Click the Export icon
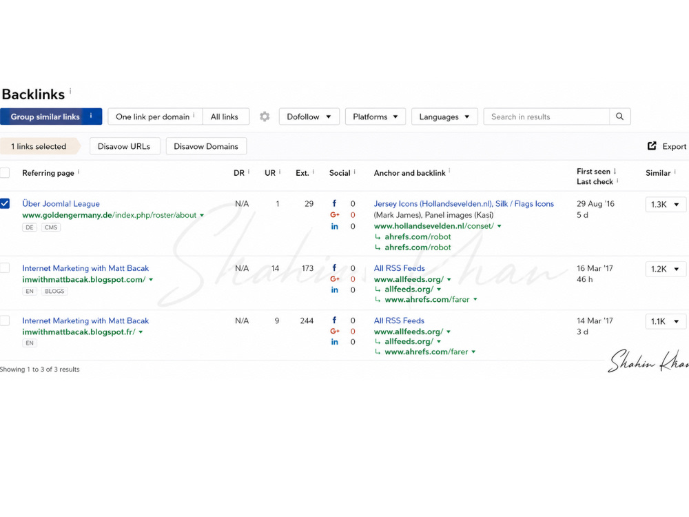Image resolution: width=689 pixels, height=517 pixels. pos(652,146)
